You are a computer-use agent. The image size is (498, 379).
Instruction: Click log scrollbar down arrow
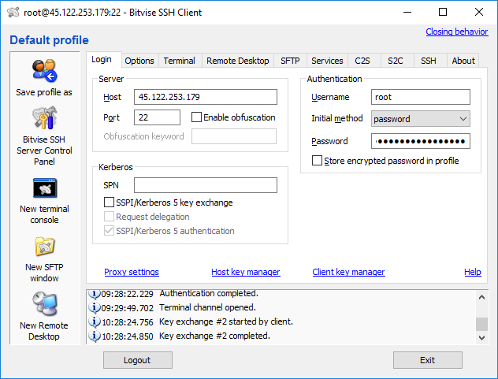click(481, 337)
